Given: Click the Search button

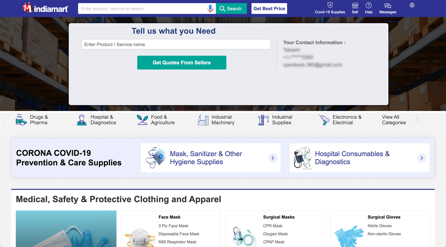Looking at the screenshot, I should (x=231, y=9).
